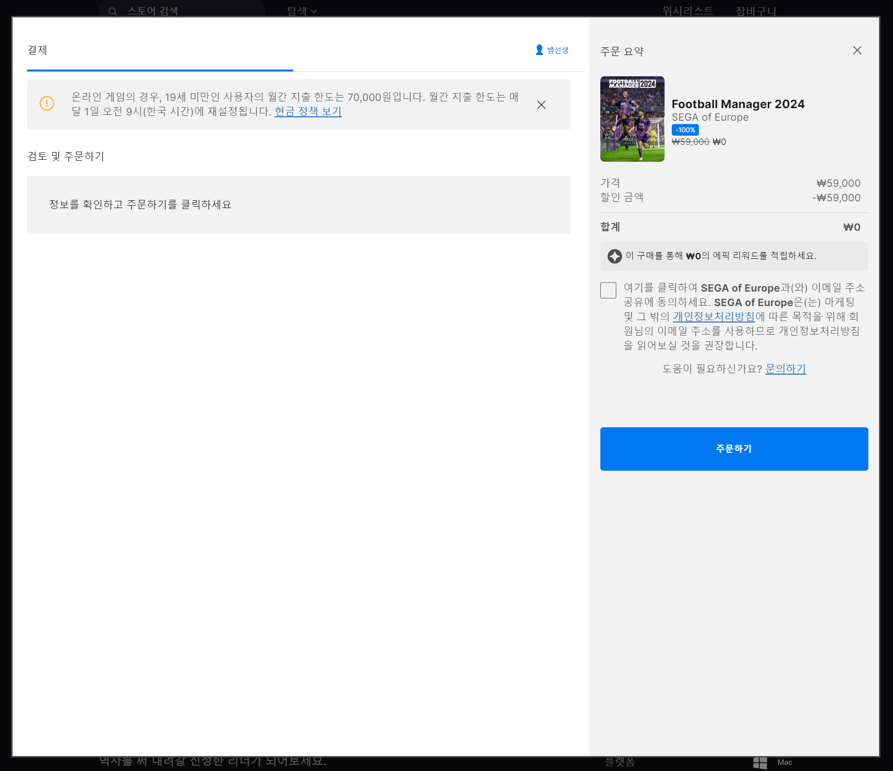Open 장바구니 cart in the background header
The image size is (893, 771).
click(x=755, y=11)
